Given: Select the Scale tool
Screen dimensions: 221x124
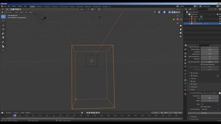Looking at the screenshot, I should (3, 33).
